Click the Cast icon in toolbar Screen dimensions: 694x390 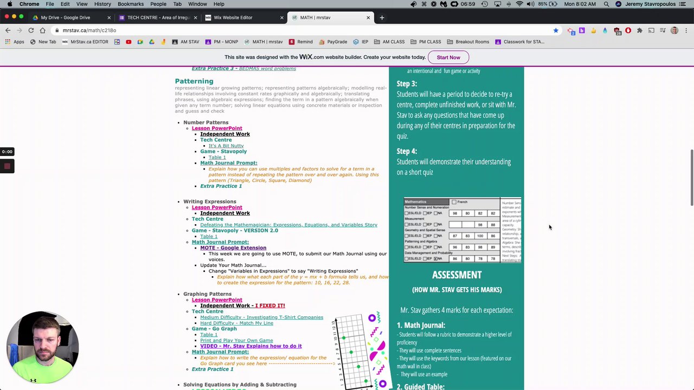(x=651, y=30)
